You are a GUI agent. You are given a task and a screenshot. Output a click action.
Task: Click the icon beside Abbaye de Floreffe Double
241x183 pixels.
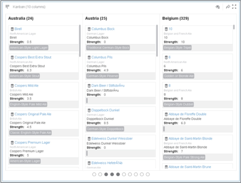coord(166,114)
